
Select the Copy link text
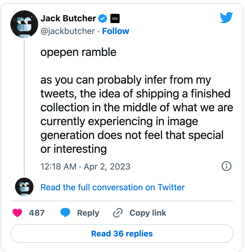(148, 213)
